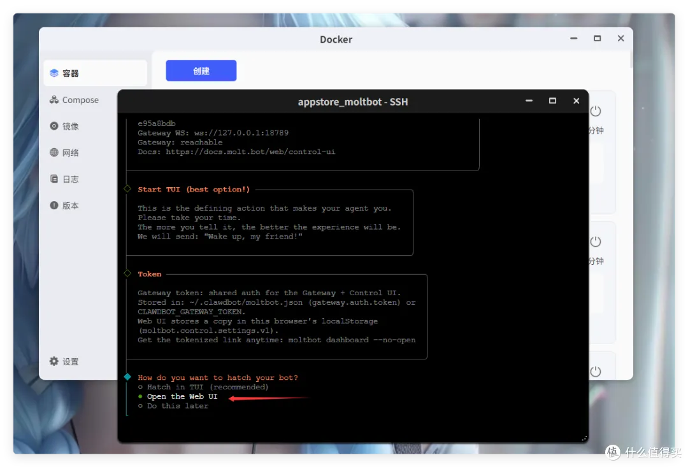Click the 'appstore_moltbot - SSH' title bar
The image size is (688, 467).
(x=353, y=102)
